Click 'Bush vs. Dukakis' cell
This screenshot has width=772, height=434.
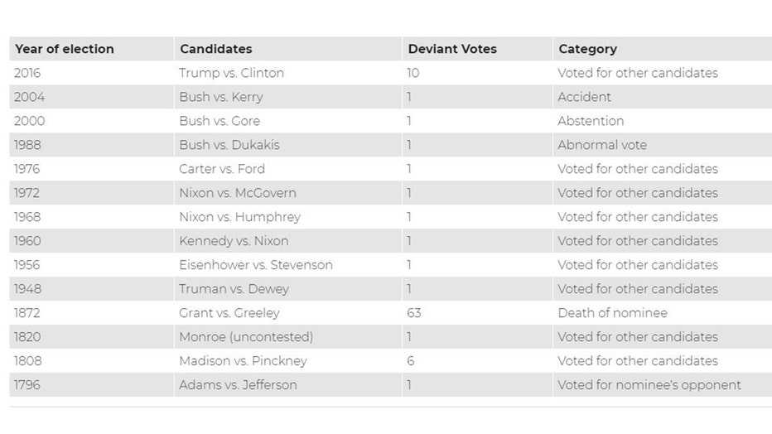[229, 145]
